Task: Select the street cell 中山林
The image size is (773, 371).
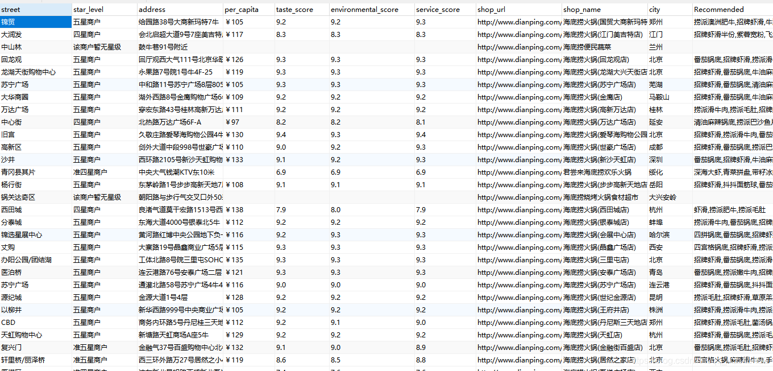Action: (x=36, y=47)
